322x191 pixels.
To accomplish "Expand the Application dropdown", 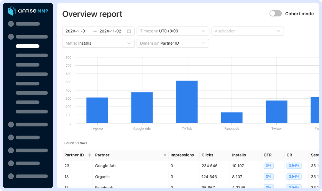I will tap(248, 31).
